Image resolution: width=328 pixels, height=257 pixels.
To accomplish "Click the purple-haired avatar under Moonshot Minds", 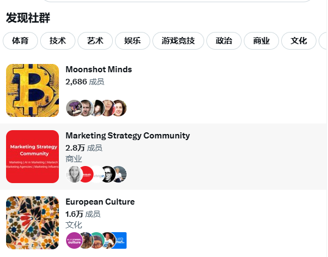I will coord(74,108).
